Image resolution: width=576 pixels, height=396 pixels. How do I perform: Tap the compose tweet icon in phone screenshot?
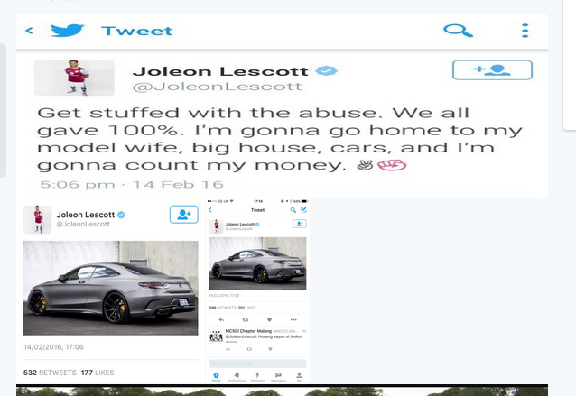tap(303, 210)
